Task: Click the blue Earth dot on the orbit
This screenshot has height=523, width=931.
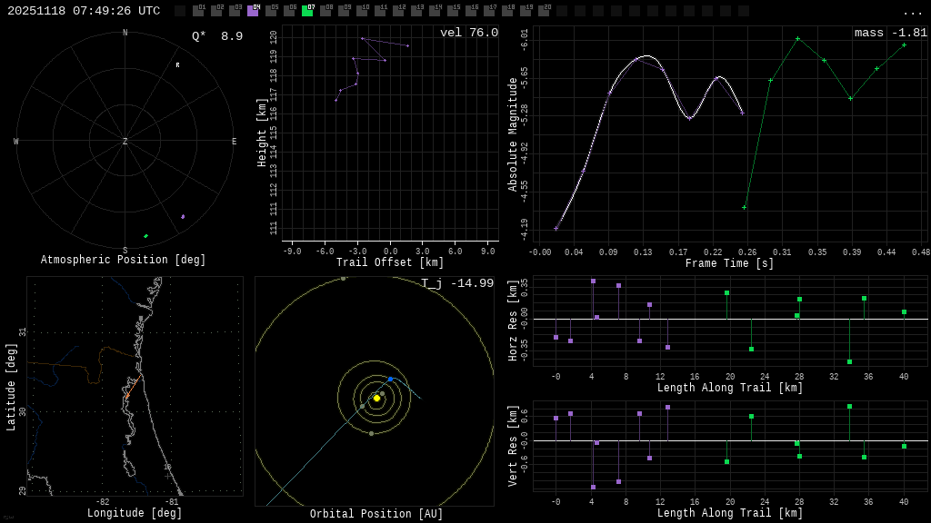Action: click(x=390, y=380)
